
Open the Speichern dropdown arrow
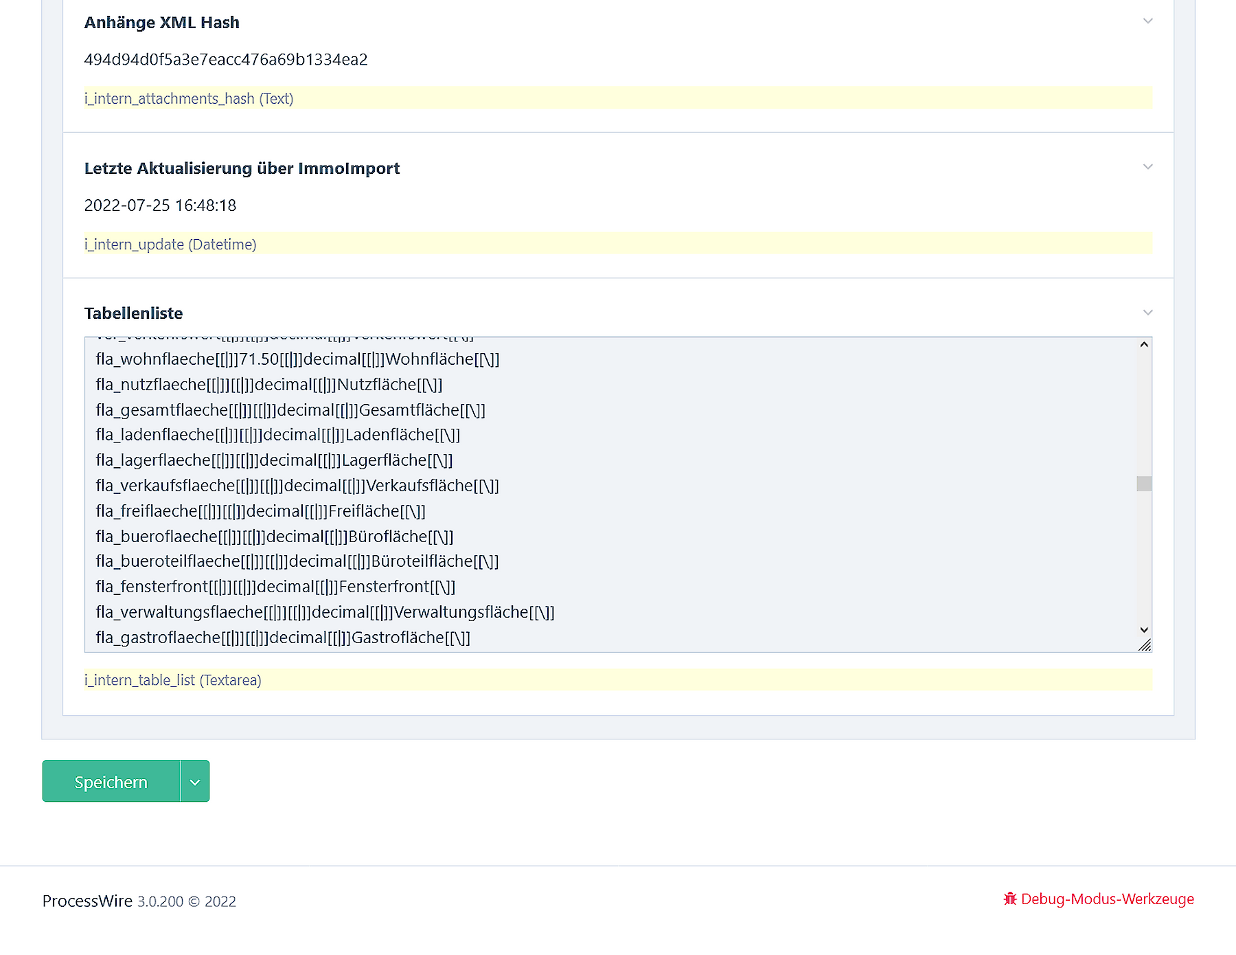click(x=195, y=782)
